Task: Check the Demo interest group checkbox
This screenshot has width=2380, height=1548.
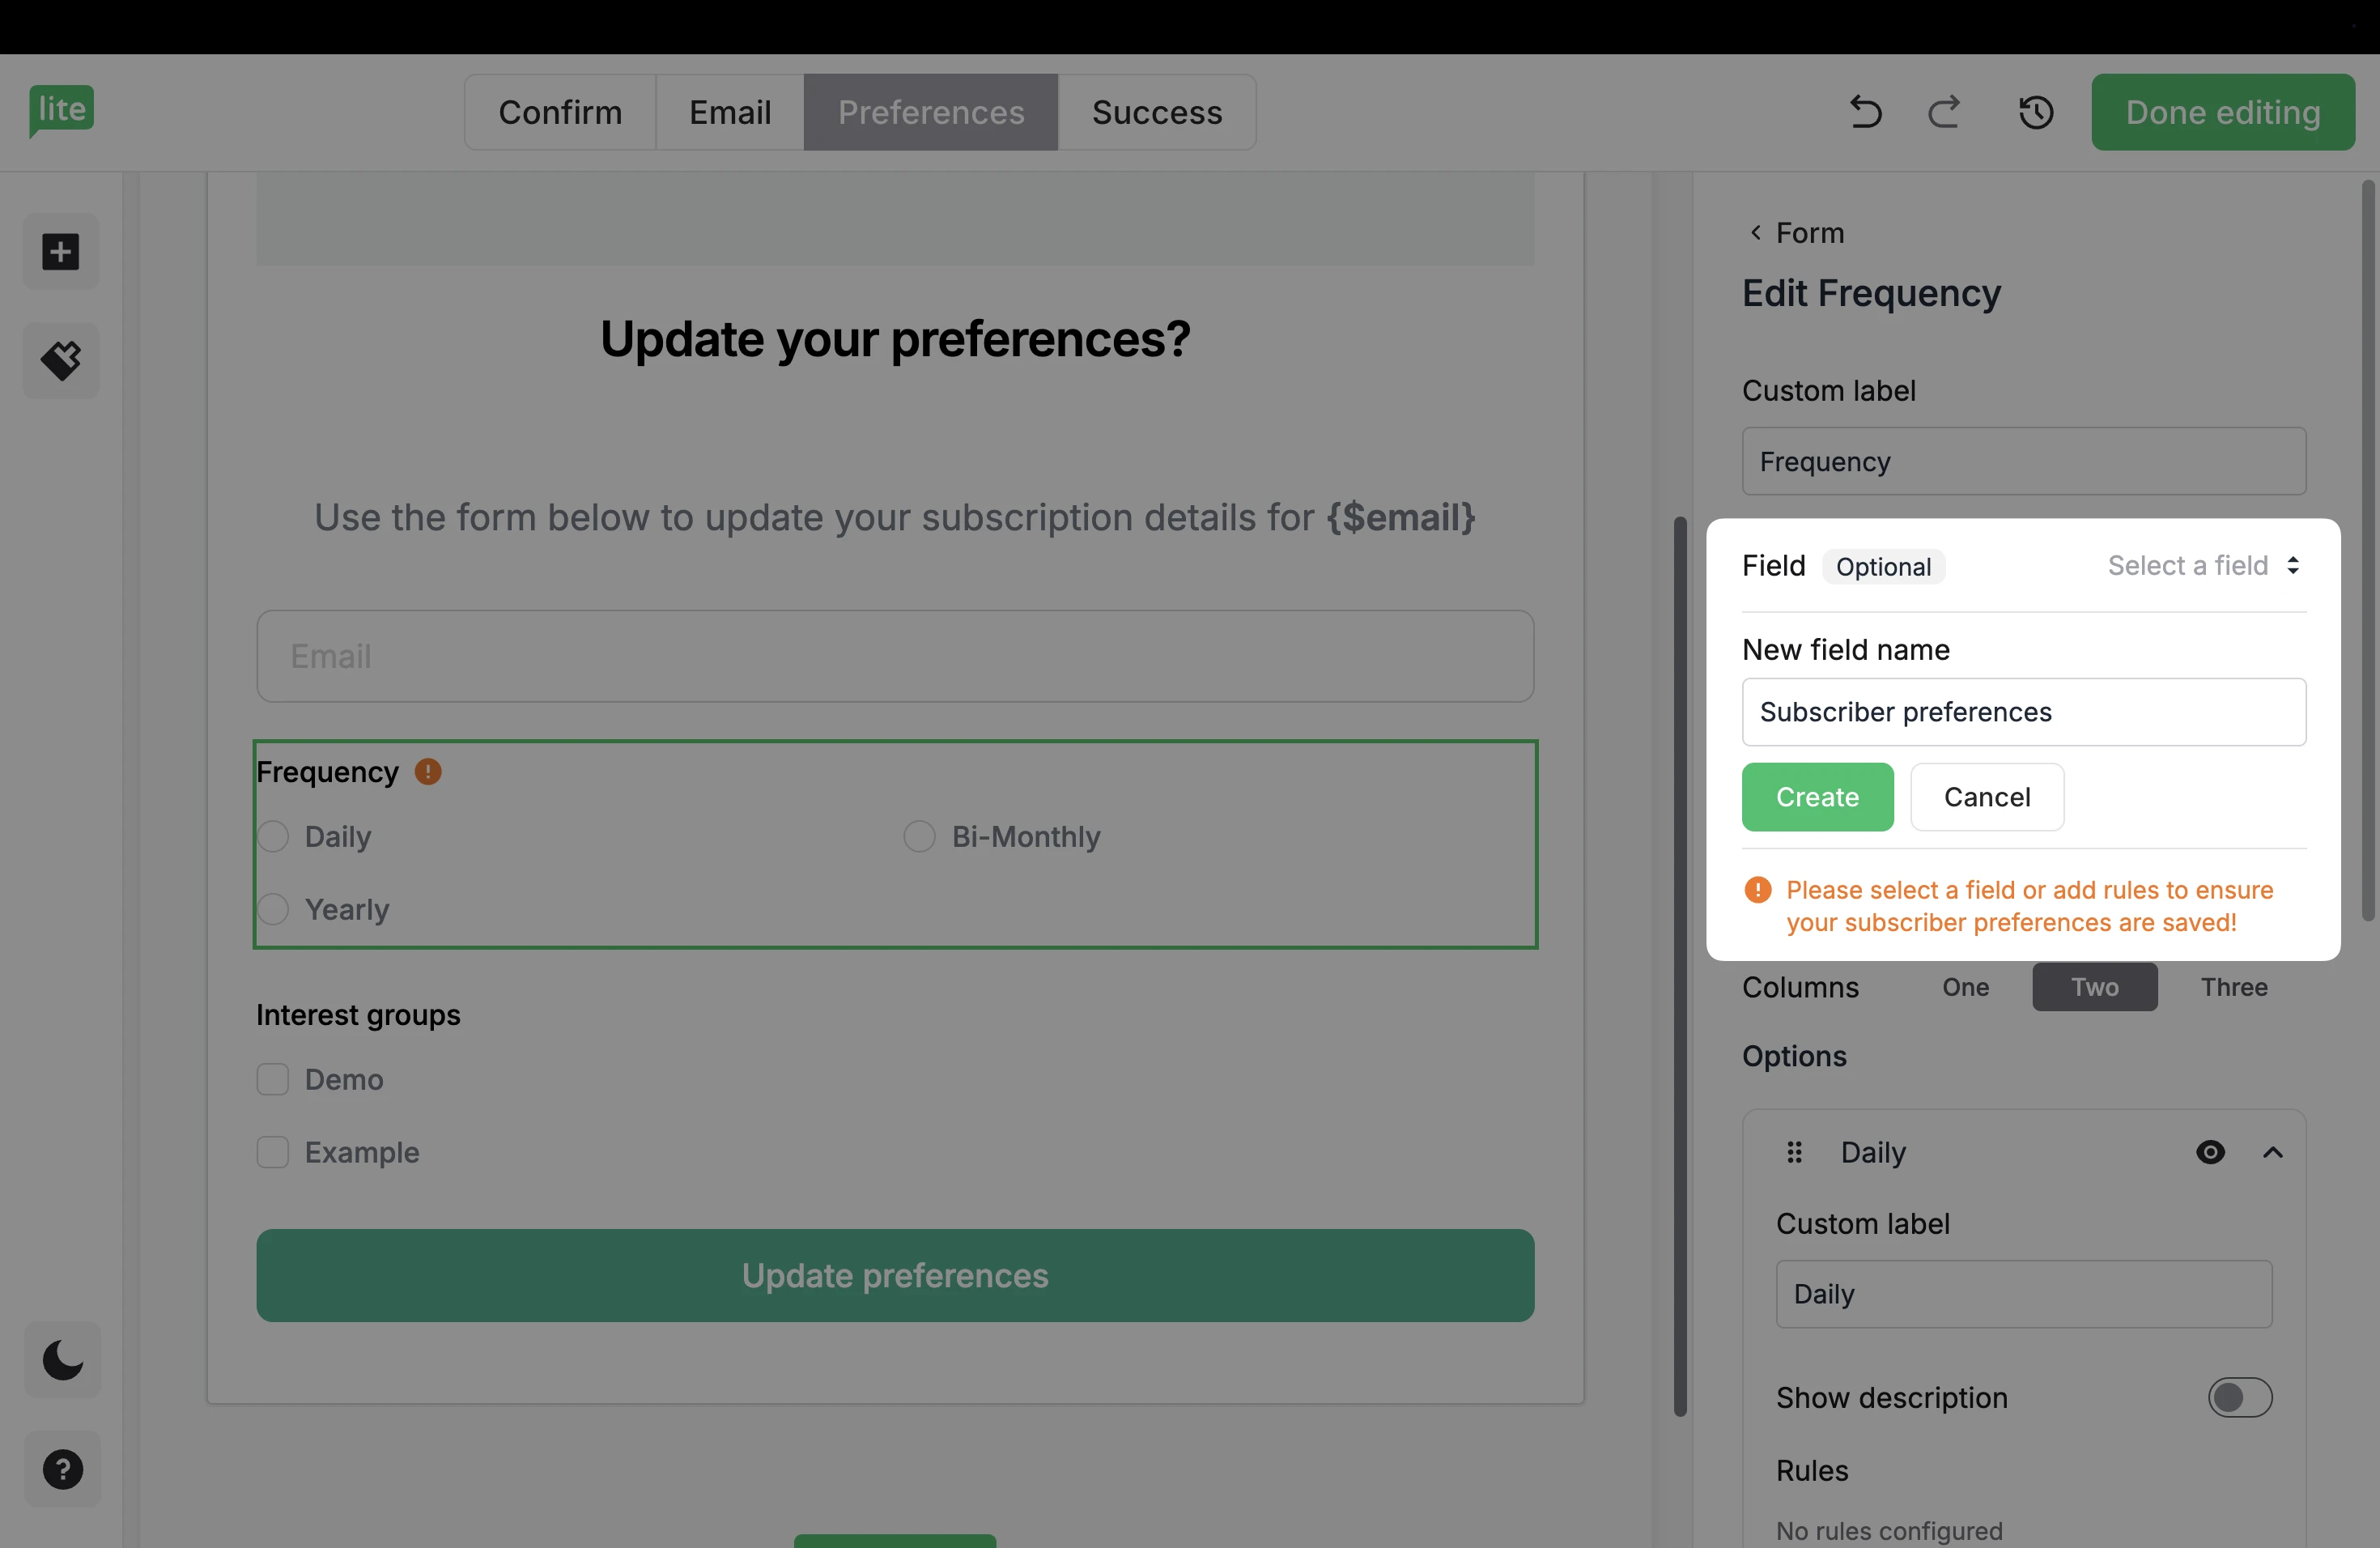Action: 273,1079
